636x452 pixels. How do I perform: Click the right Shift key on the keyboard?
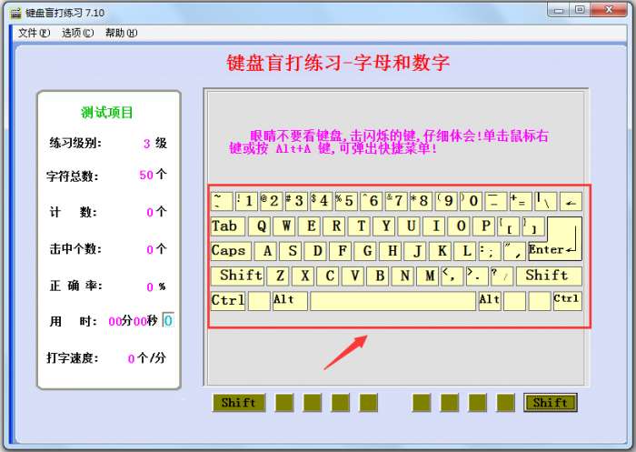(x=549, y=276)
